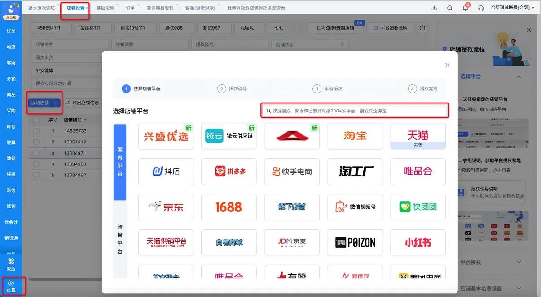Select the 国内平台 side tab
This screenshot has width=541, height=297.
(120, 162)
